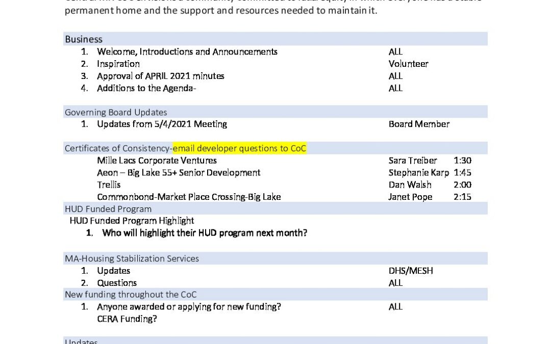Viewport: 551px width, 344px height.
Task: Click the '1:45' time slot
Action: pyautogui.click(x=462, y=173)
